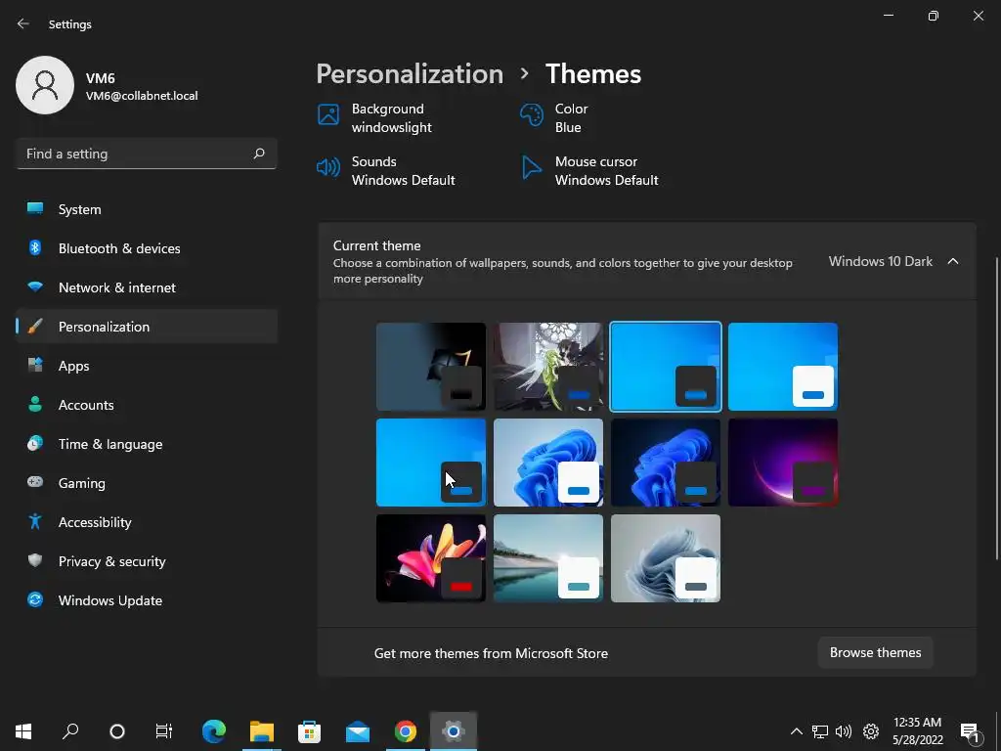The image size is (1001, 751).
Task: Open network status in system tray
Action: (820, 731)
